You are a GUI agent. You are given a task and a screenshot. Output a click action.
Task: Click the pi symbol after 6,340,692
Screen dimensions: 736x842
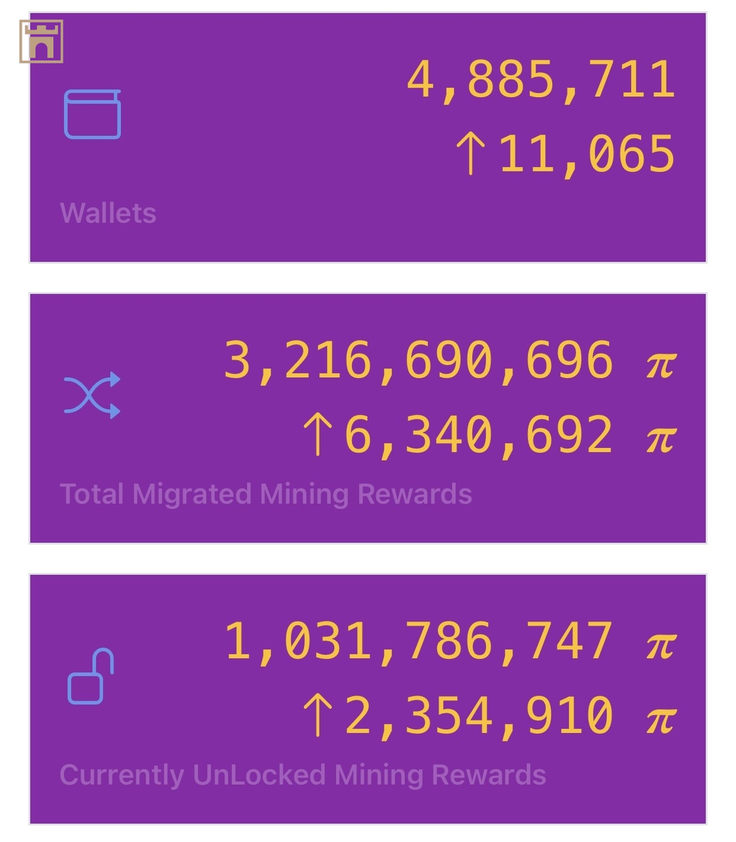[x=661, y=437]
